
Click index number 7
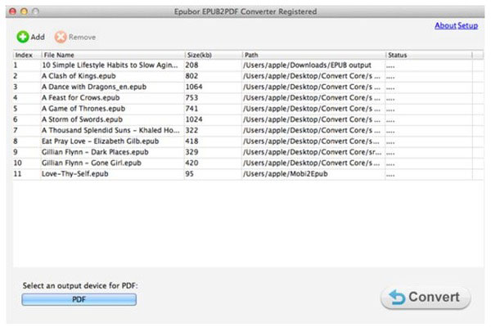click(x=16, y=131)
